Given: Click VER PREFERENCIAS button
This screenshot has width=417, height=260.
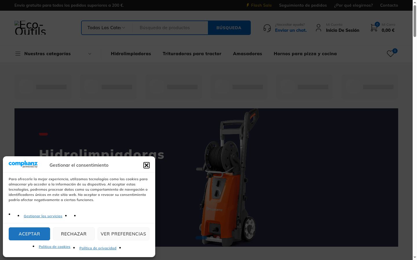Looking at the screenshot, I should coord(123,234).
